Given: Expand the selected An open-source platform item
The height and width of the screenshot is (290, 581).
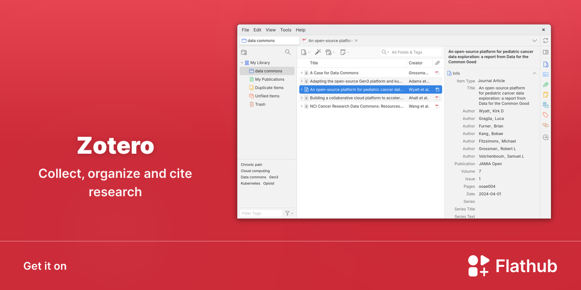Looking at the screenshot, I should point(302,89).
